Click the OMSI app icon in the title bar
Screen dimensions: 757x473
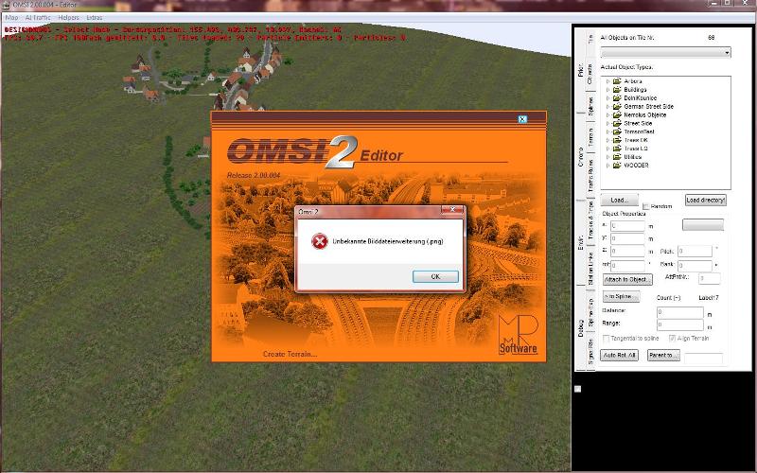click(7, 5)
